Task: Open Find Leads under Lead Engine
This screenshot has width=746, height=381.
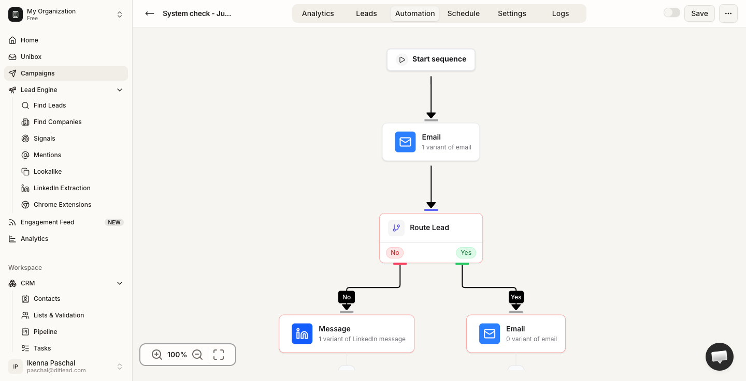Action: tap(72, 105)
